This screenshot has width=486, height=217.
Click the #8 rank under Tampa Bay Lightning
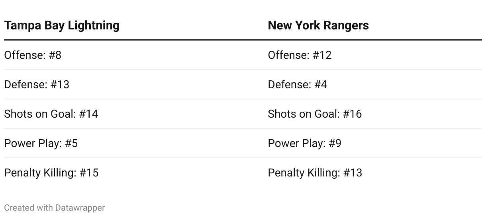pos(55,55)
